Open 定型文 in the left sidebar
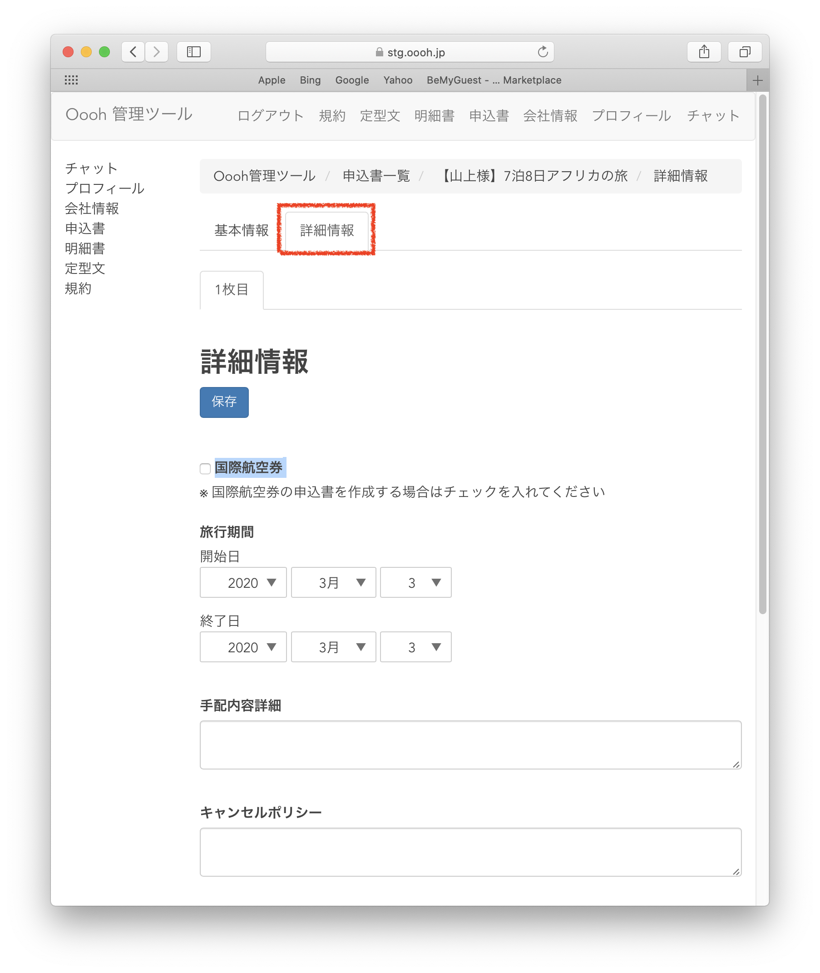This screenshot has width=820, height=973. (84, 268)
